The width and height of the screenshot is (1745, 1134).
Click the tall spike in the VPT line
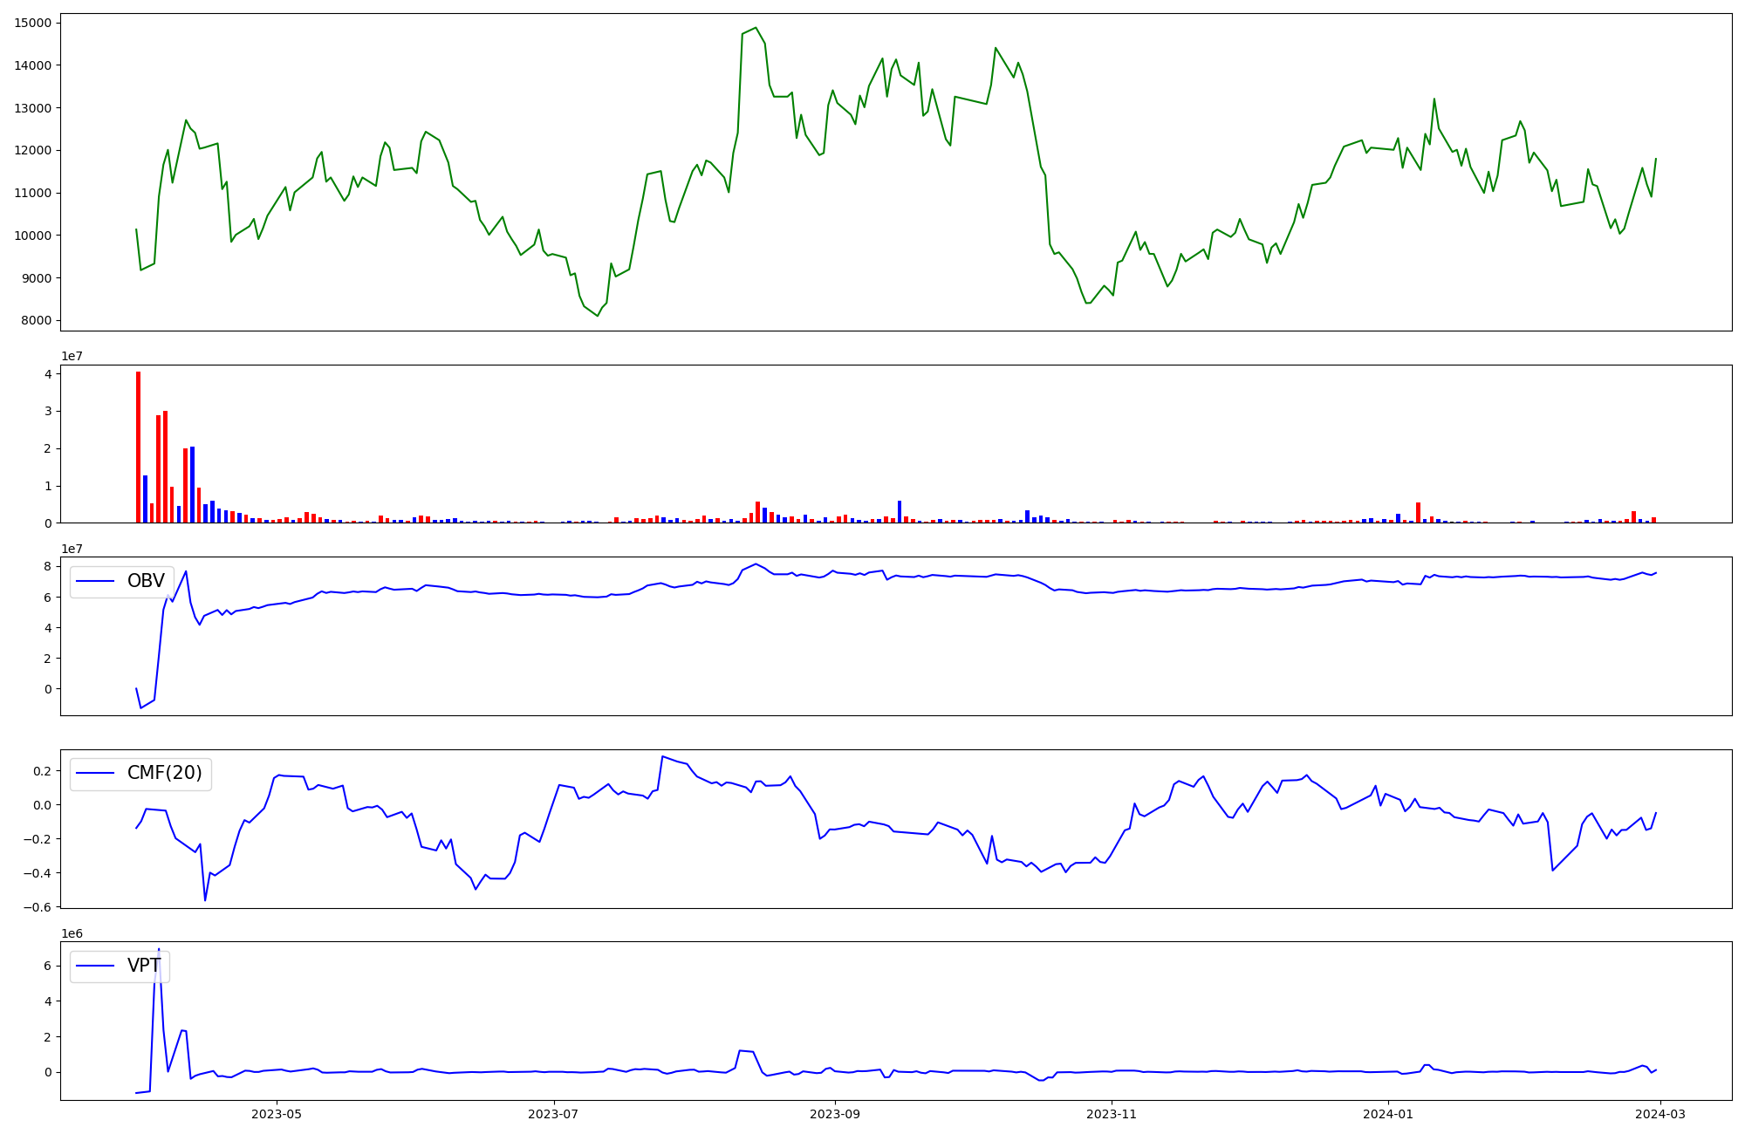(158, 951)
